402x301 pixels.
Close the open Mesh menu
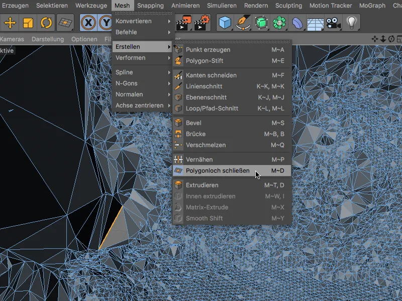(122, 6)
